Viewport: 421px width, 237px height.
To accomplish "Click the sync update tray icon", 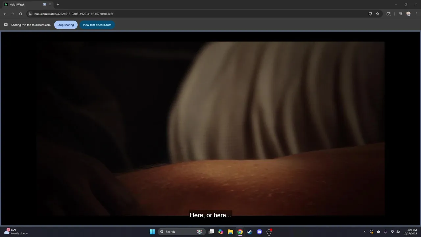I will tap(371, 232).
